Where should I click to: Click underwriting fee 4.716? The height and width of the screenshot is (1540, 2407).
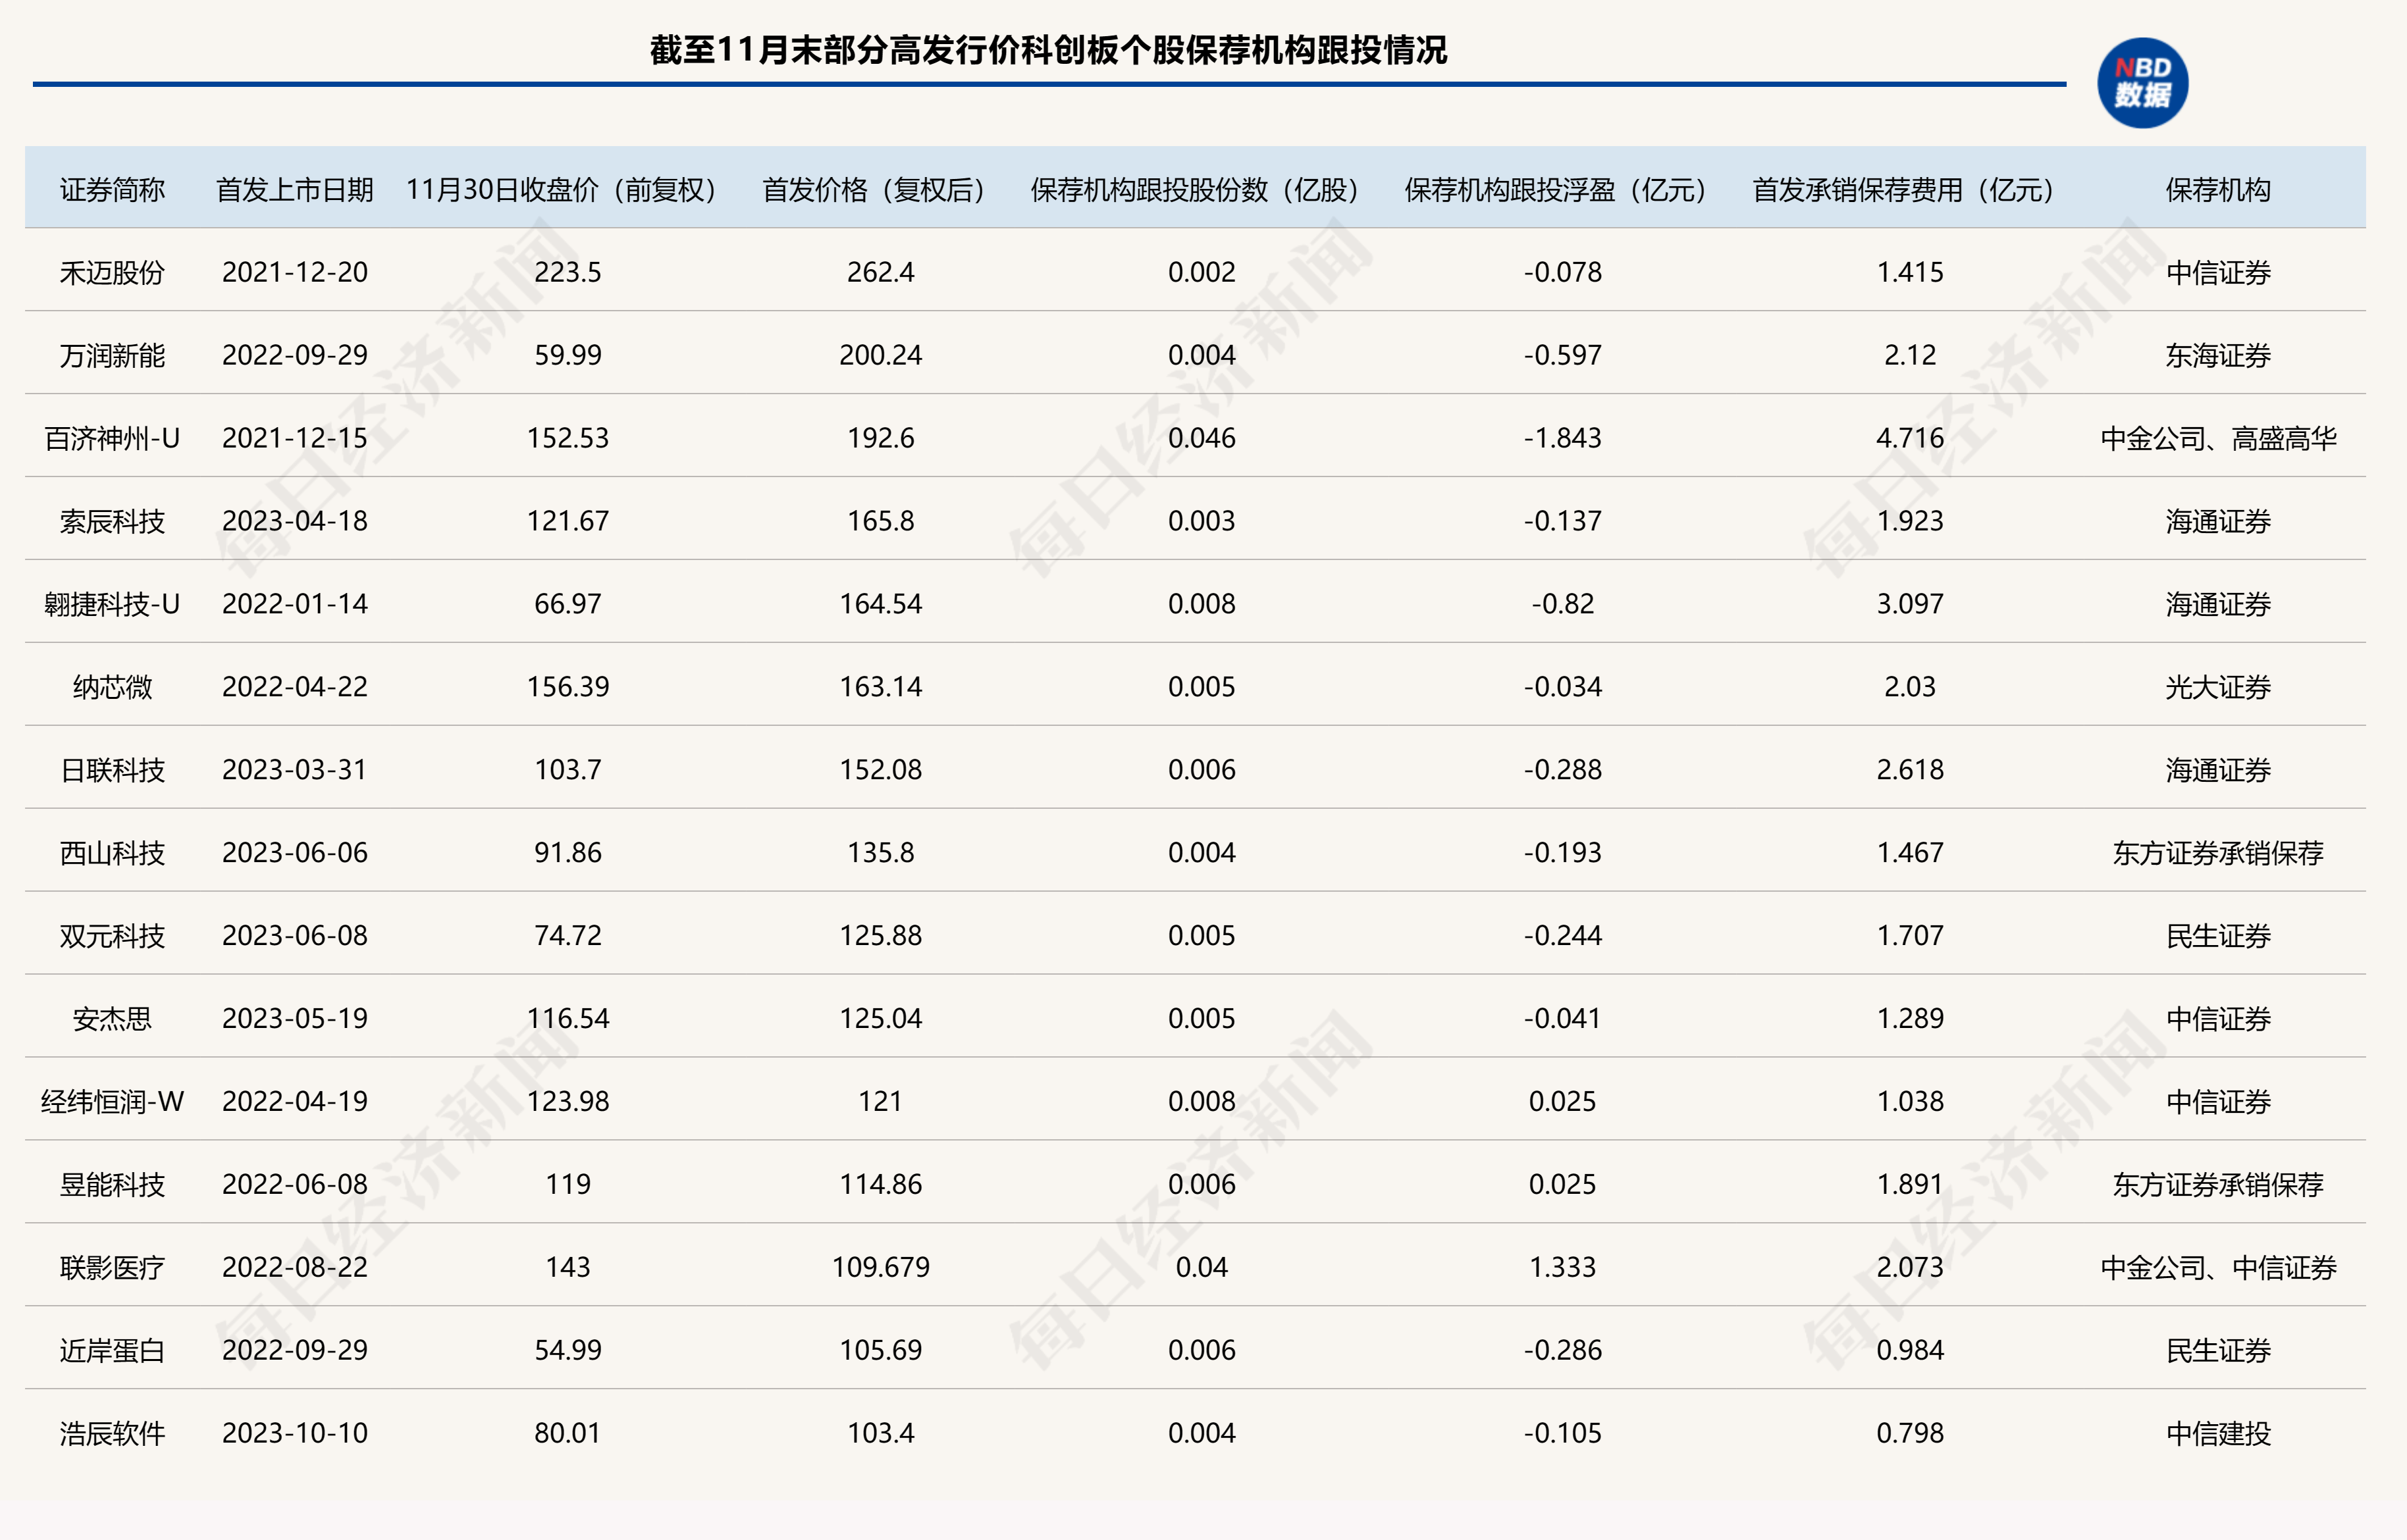pos(1910,438)
